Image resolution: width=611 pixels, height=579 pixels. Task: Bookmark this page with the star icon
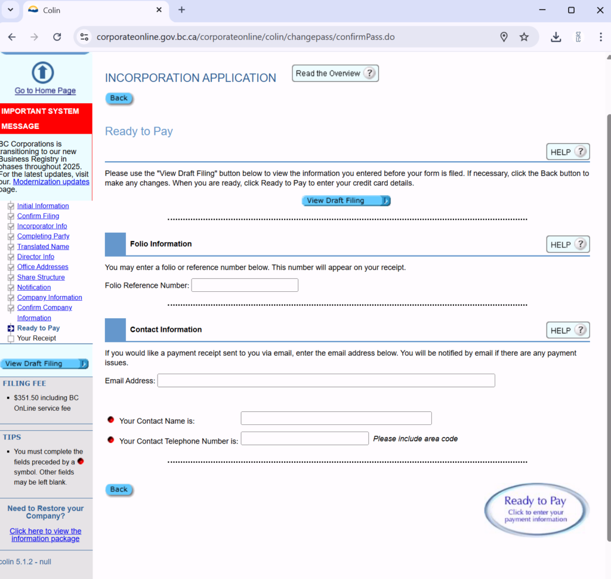[x=524, y=37]
